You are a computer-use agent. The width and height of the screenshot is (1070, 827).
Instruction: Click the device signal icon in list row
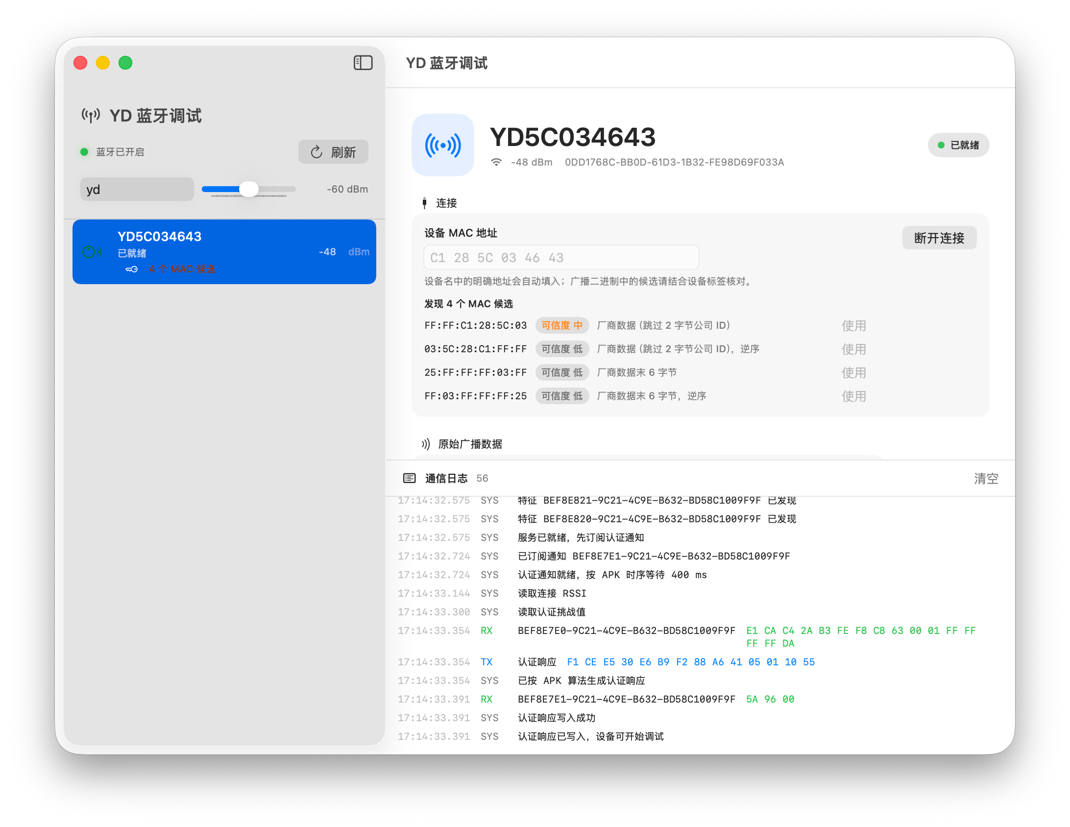coord(92,252)
